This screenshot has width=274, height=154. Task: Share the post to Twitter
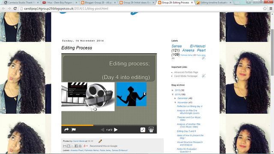click(72, 146)
